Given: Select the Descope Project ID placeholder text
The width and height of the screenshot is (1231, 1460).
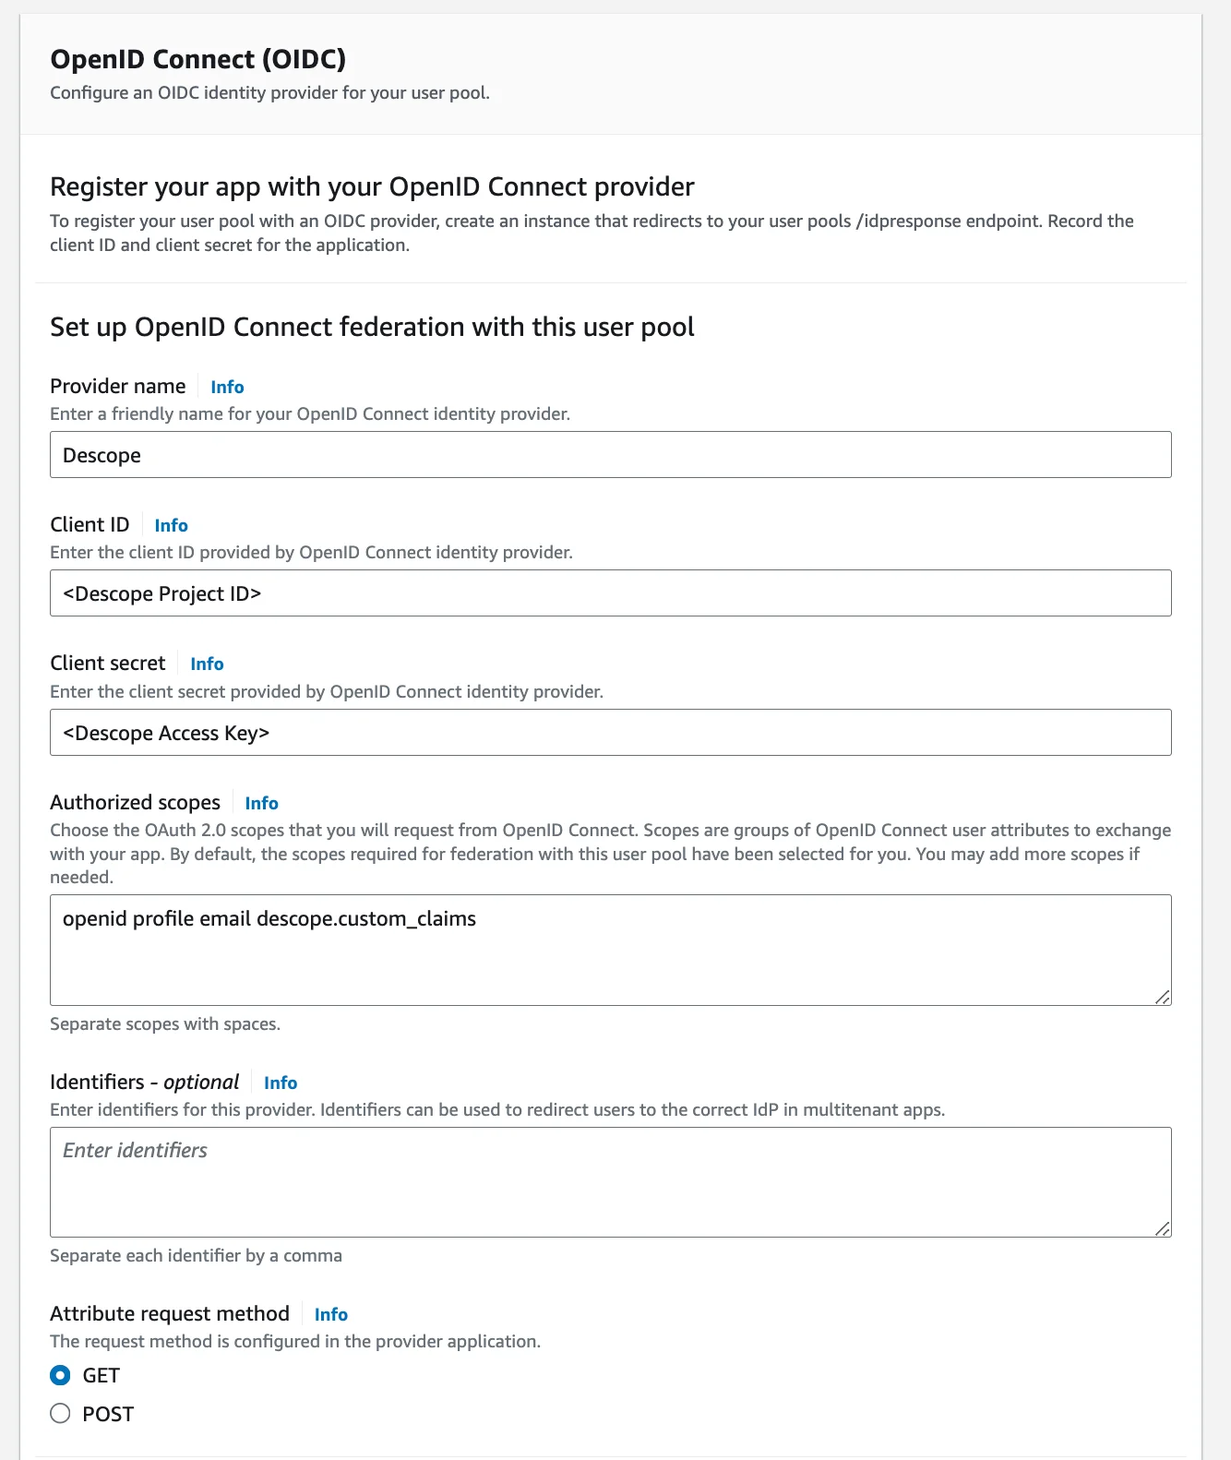Looking at the screenshot, I should [162, 592].
